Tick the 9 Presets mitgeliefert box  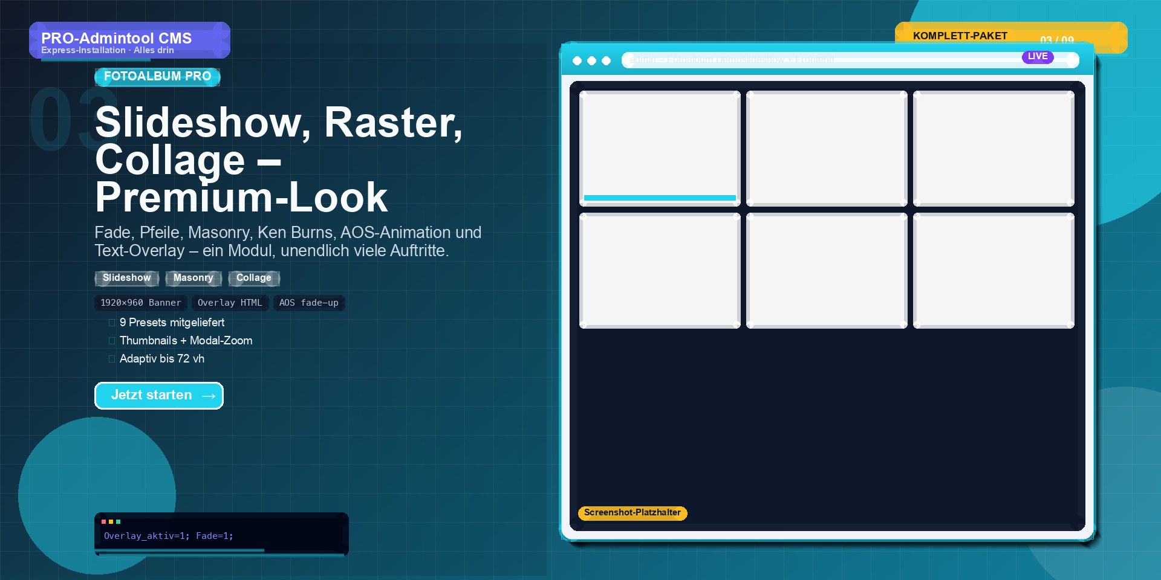pyautogui.click(x=112, y=323)
